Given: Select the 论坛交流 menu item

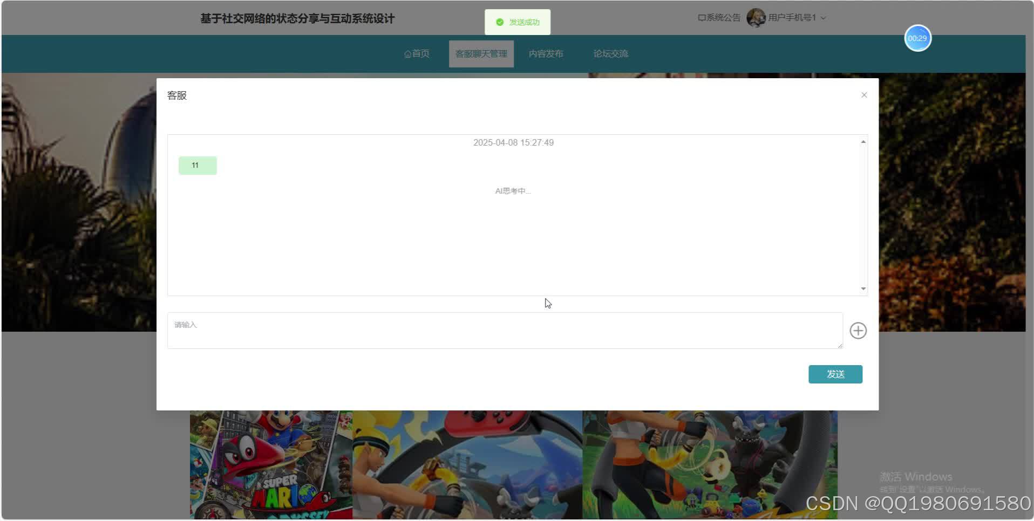Looking at the screenshot, I should click(x=610, y=53).
